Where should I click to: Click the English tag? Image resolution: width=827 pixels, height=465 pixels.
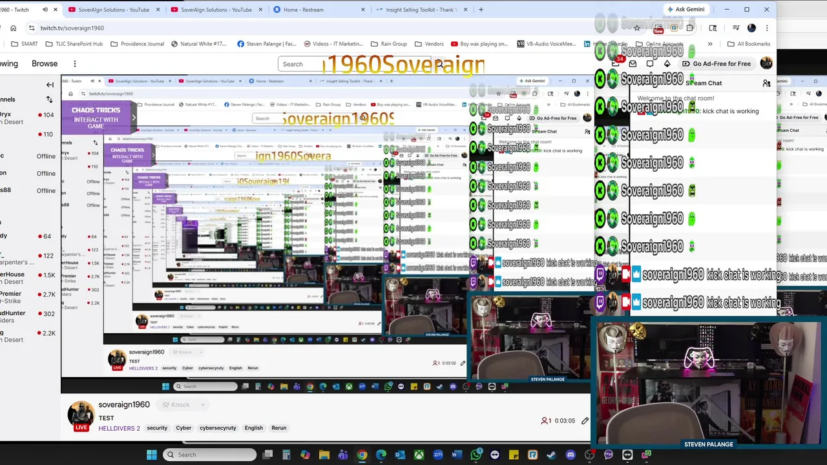tap(254, 428)
